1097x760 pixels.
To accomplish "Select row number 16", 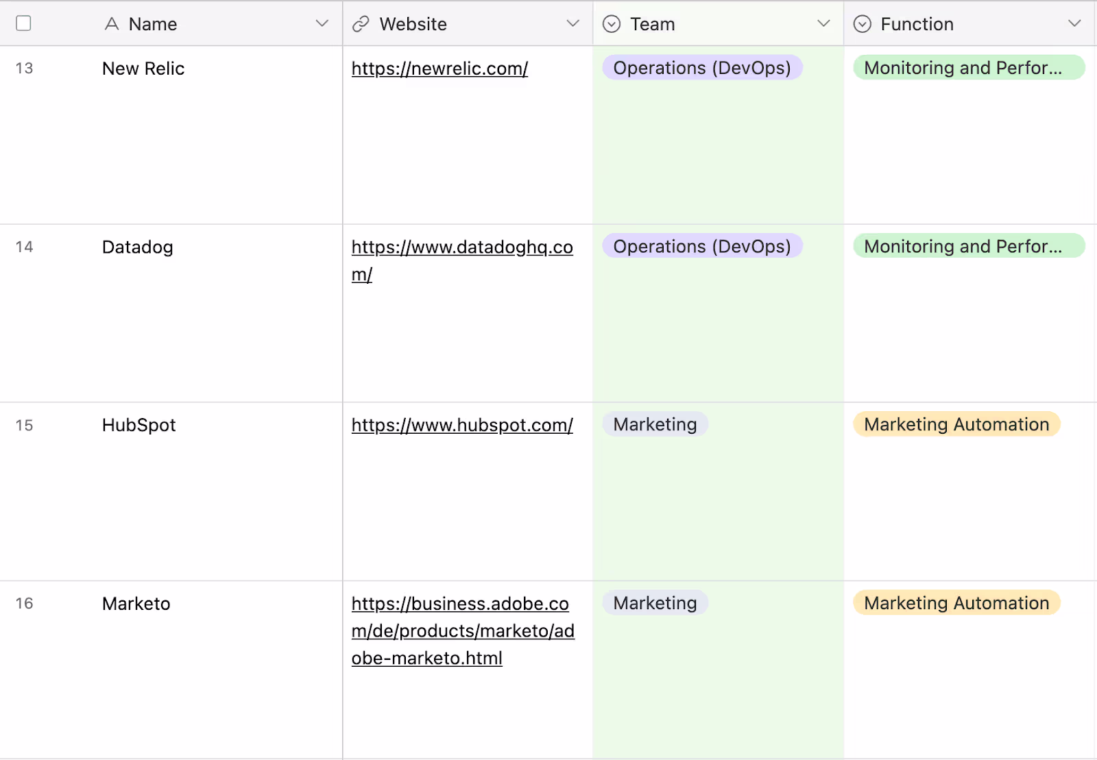I will (24, 603).
